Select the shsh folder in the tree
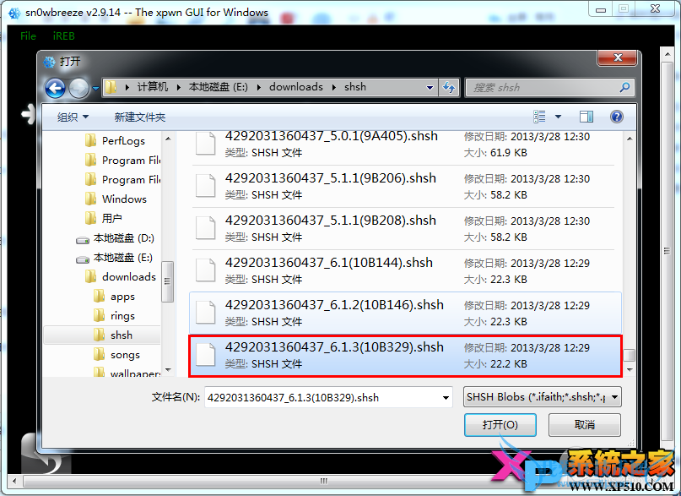681x496 pixels. [x=102, y=335]
